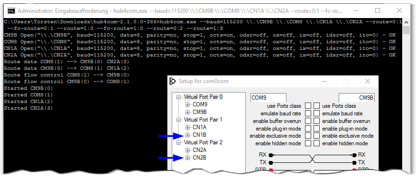
Task: Check left 'enable hidden mode' checkbox
Action: (308, 143)
